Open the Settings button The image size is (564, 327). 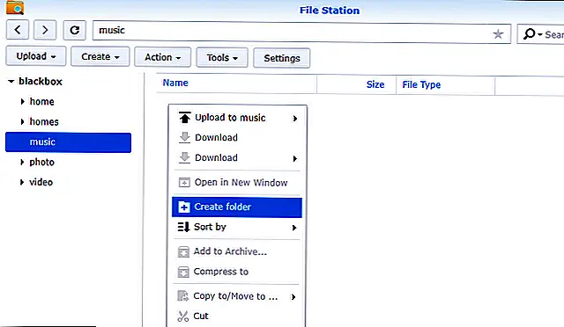tap(282, 58)
